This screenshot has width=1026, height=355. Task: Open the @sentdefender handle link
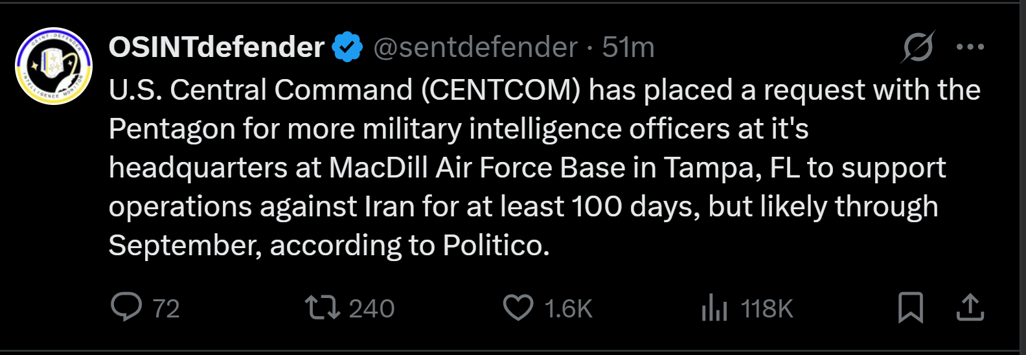coord(475,47)
